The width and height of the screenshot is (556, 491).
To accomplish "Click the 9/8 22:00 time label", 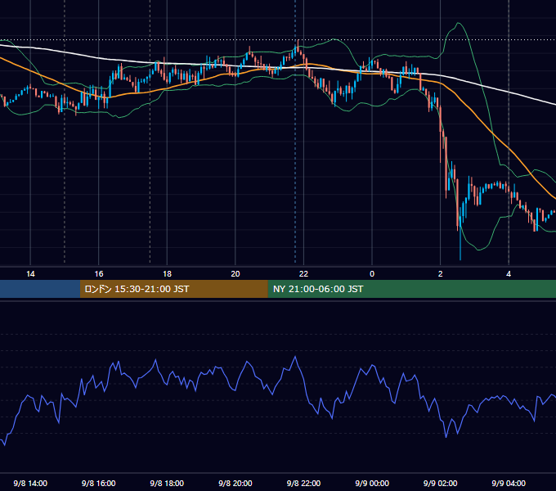I will point(303,483).
